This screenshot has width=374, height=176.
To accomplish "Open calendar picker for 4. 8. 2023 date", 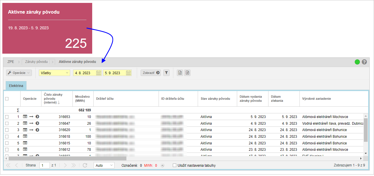I will (x=99, y=73).
